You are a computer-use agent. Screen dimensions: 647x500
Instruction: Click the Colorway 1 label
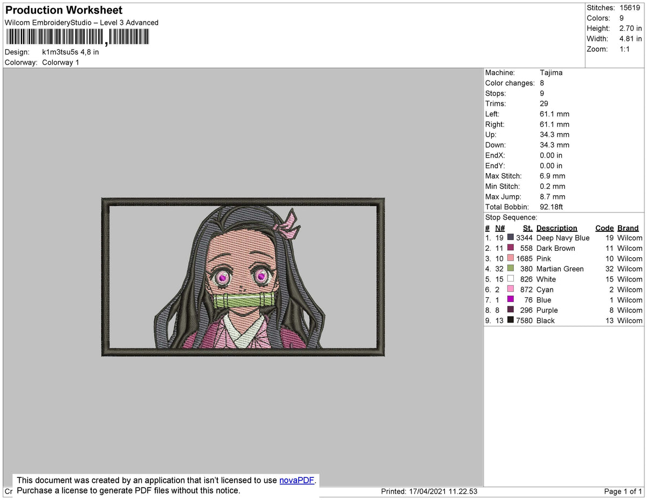point(60,63)
